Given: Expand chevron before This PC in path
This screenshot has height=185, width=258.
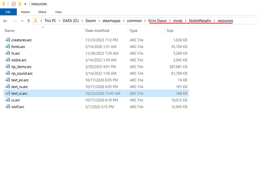Looking at the screenshot, I should (41, 21).
